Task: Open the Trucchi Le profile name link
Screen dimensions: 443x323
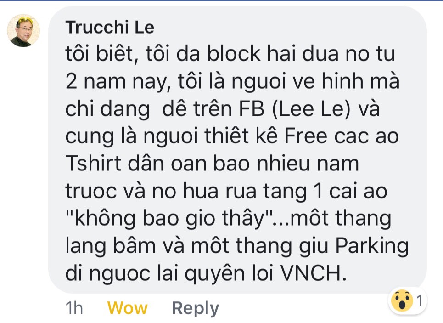Action: pos(110,27)
